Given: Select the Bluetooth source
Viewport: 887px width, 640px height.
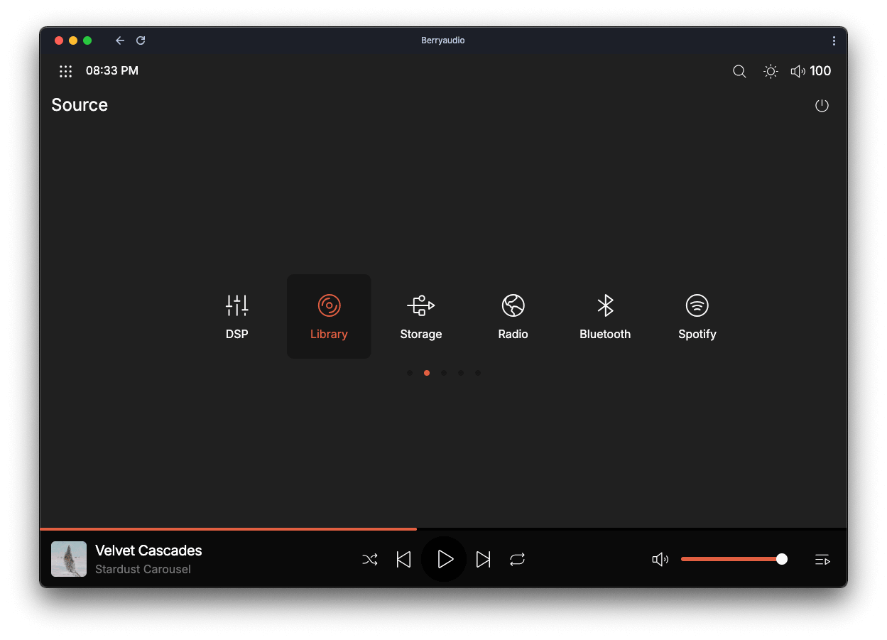Looking at the screenshot, I should [605, 316].
